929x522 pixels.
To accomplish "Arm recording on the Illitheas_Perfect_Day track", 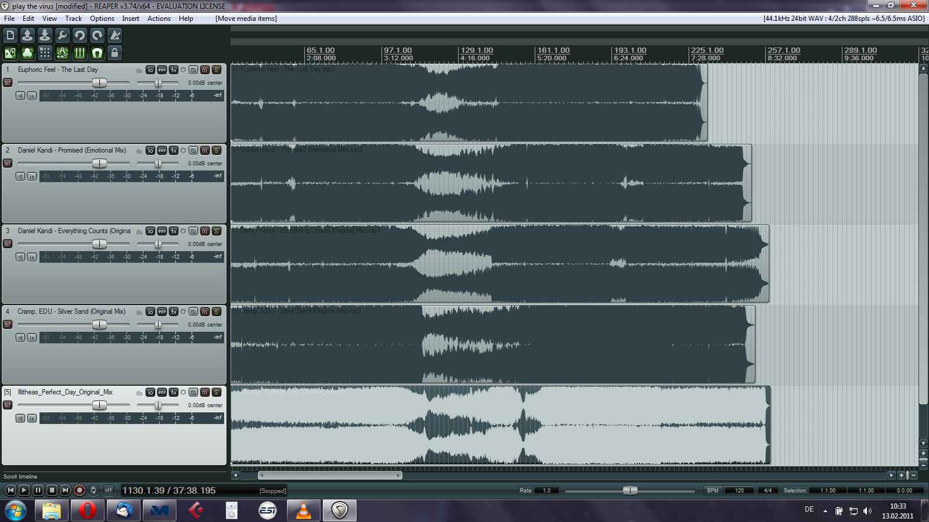I will point(8,405).
